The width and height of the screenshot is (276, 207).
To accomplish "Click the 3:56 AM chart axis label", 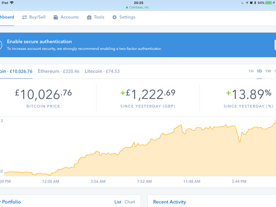I will 98,181.
